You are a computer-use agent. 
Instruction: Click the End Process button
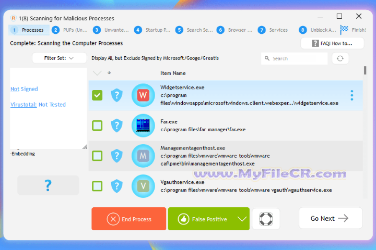pyautogui.click(x=129, y=219)
